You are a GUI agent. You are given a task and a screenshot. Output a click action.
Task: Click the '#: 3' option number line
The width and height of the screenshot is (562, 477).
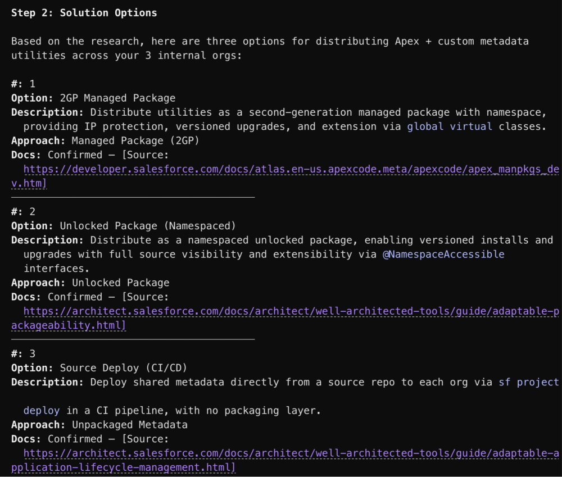coord(23,354)
